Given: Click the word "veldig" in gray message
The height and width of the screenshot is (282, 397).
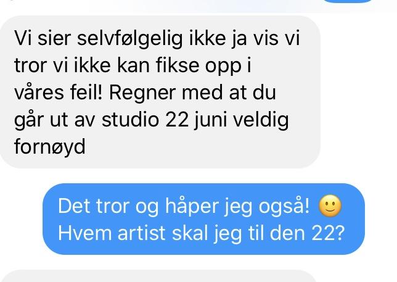Looking at the screenshot, I should click(261, 120).
